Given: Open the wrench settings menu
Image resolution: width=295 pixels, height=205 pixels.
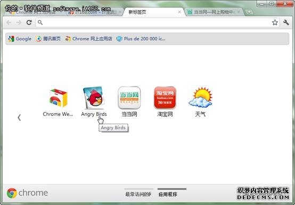Looking at the screenshot, I should coord(286,22).
